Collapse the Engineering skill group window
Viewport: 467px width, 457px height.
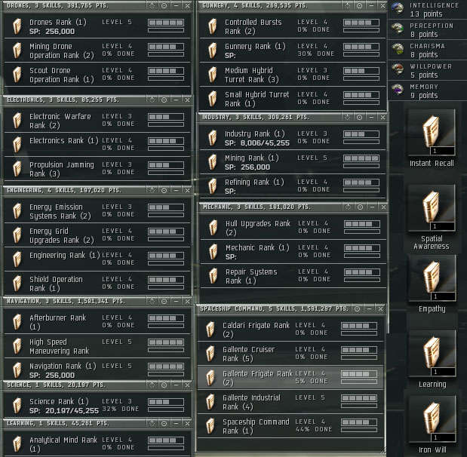[x=176, y=190]
